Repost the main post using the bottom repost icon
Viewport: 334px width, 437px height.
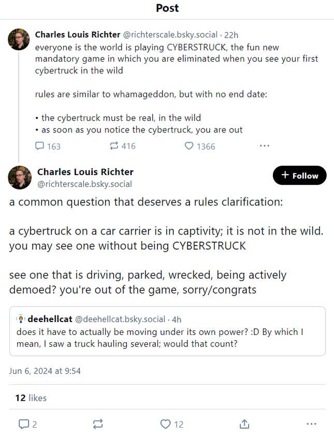coord(98,424)
